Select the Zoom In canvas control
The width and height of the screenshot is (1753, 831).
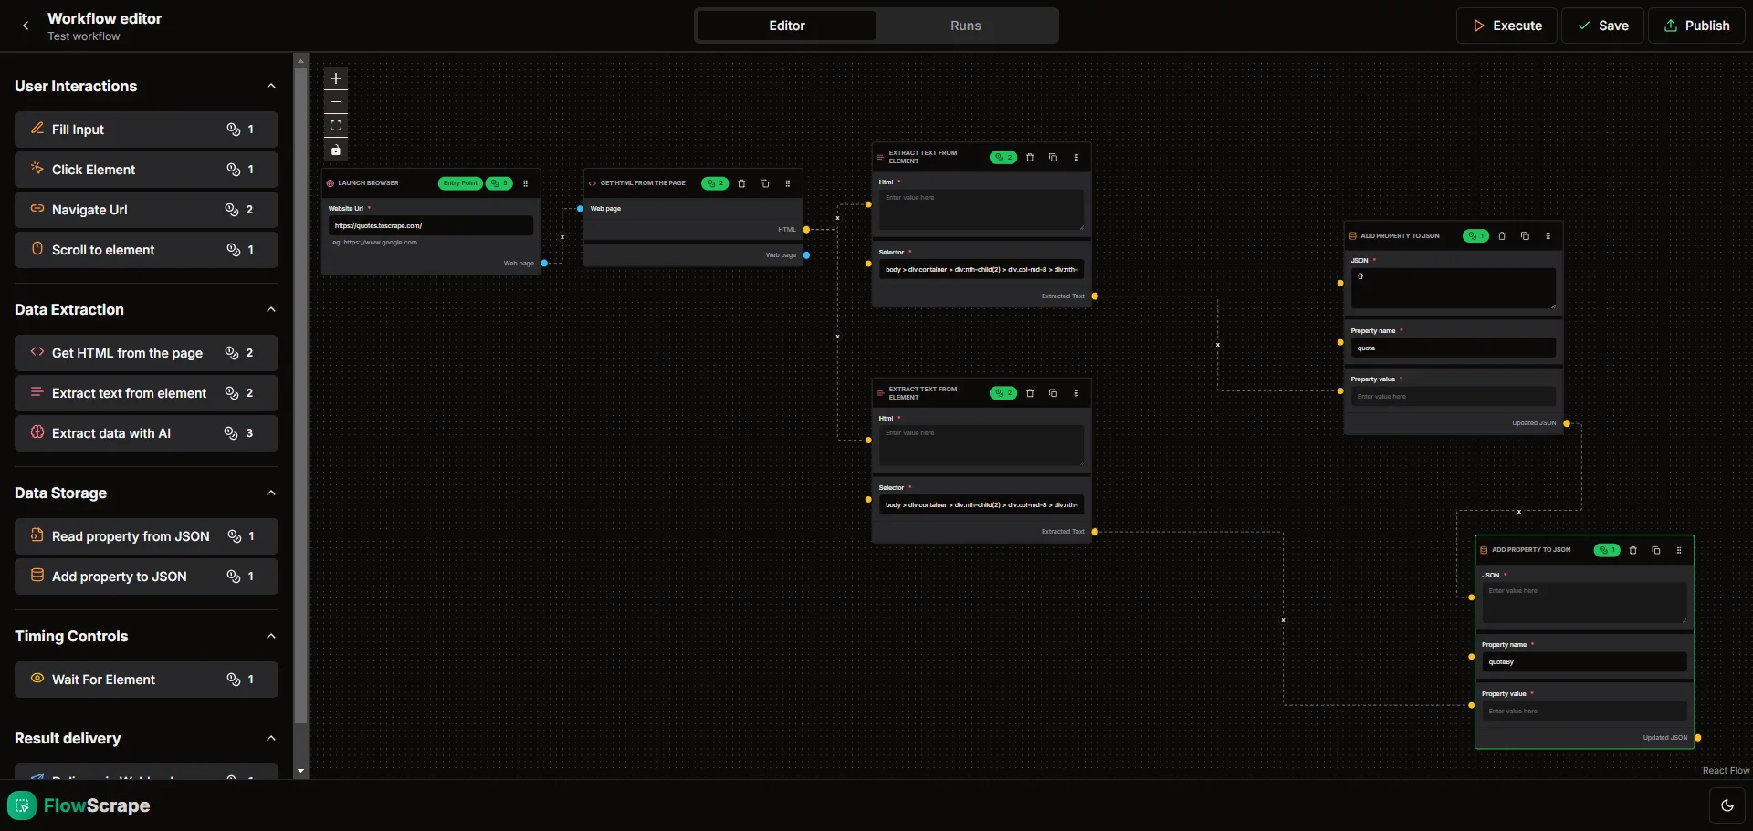pyautogui.click(x=335, y=78)
